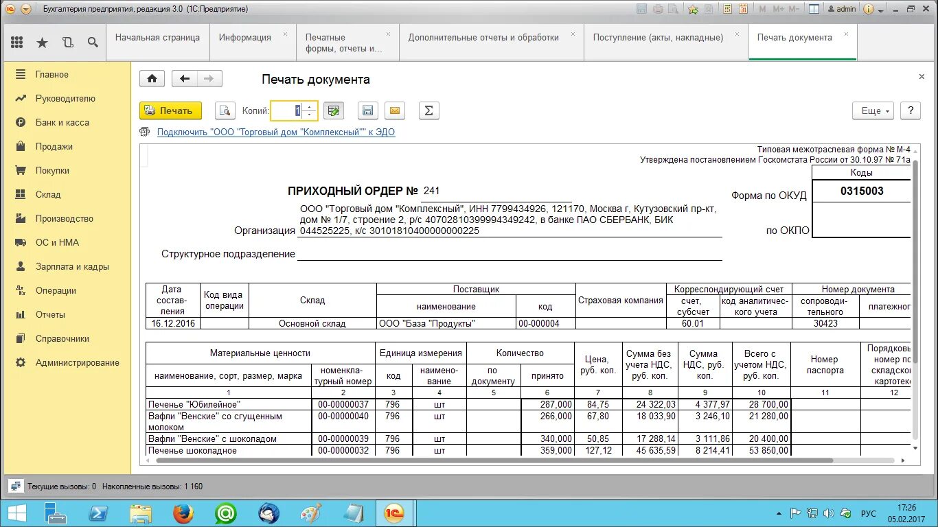Toggle window layout icon in title bar

814,9
